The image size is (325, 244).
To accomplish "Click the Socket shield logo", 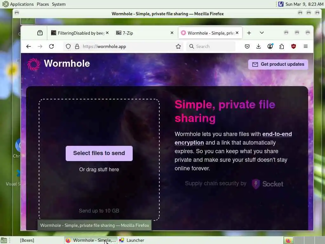I will [256, 184].
